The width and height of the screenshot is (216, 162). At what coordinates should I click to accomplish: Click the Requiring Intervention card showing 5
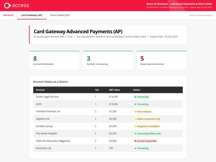pyautogui.click(x=162, y=60)
